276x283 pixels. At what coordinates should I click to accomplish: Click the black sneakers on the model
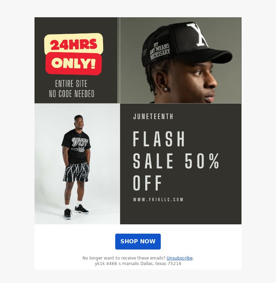76,212
